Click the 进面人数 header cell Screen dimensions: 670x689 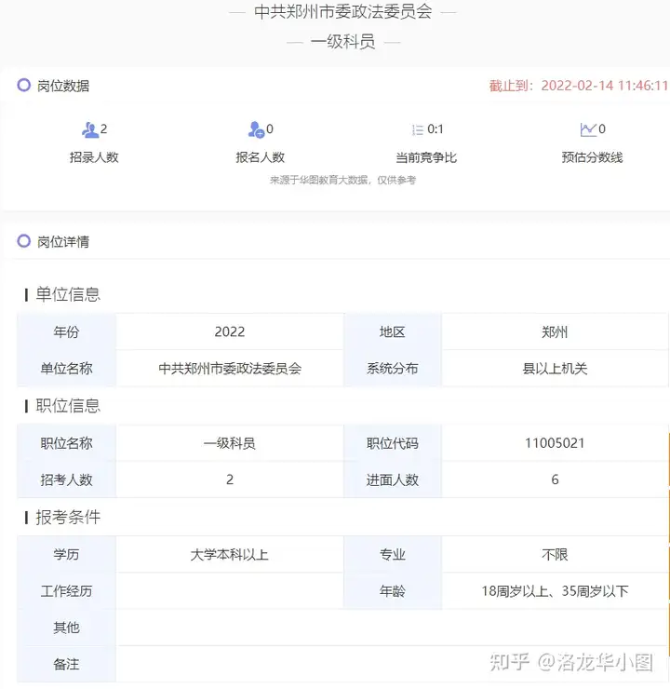(x=393, y=480)
